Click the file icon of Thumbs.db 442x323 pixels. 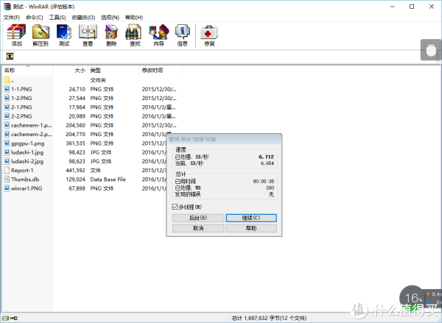coord(7,179)
